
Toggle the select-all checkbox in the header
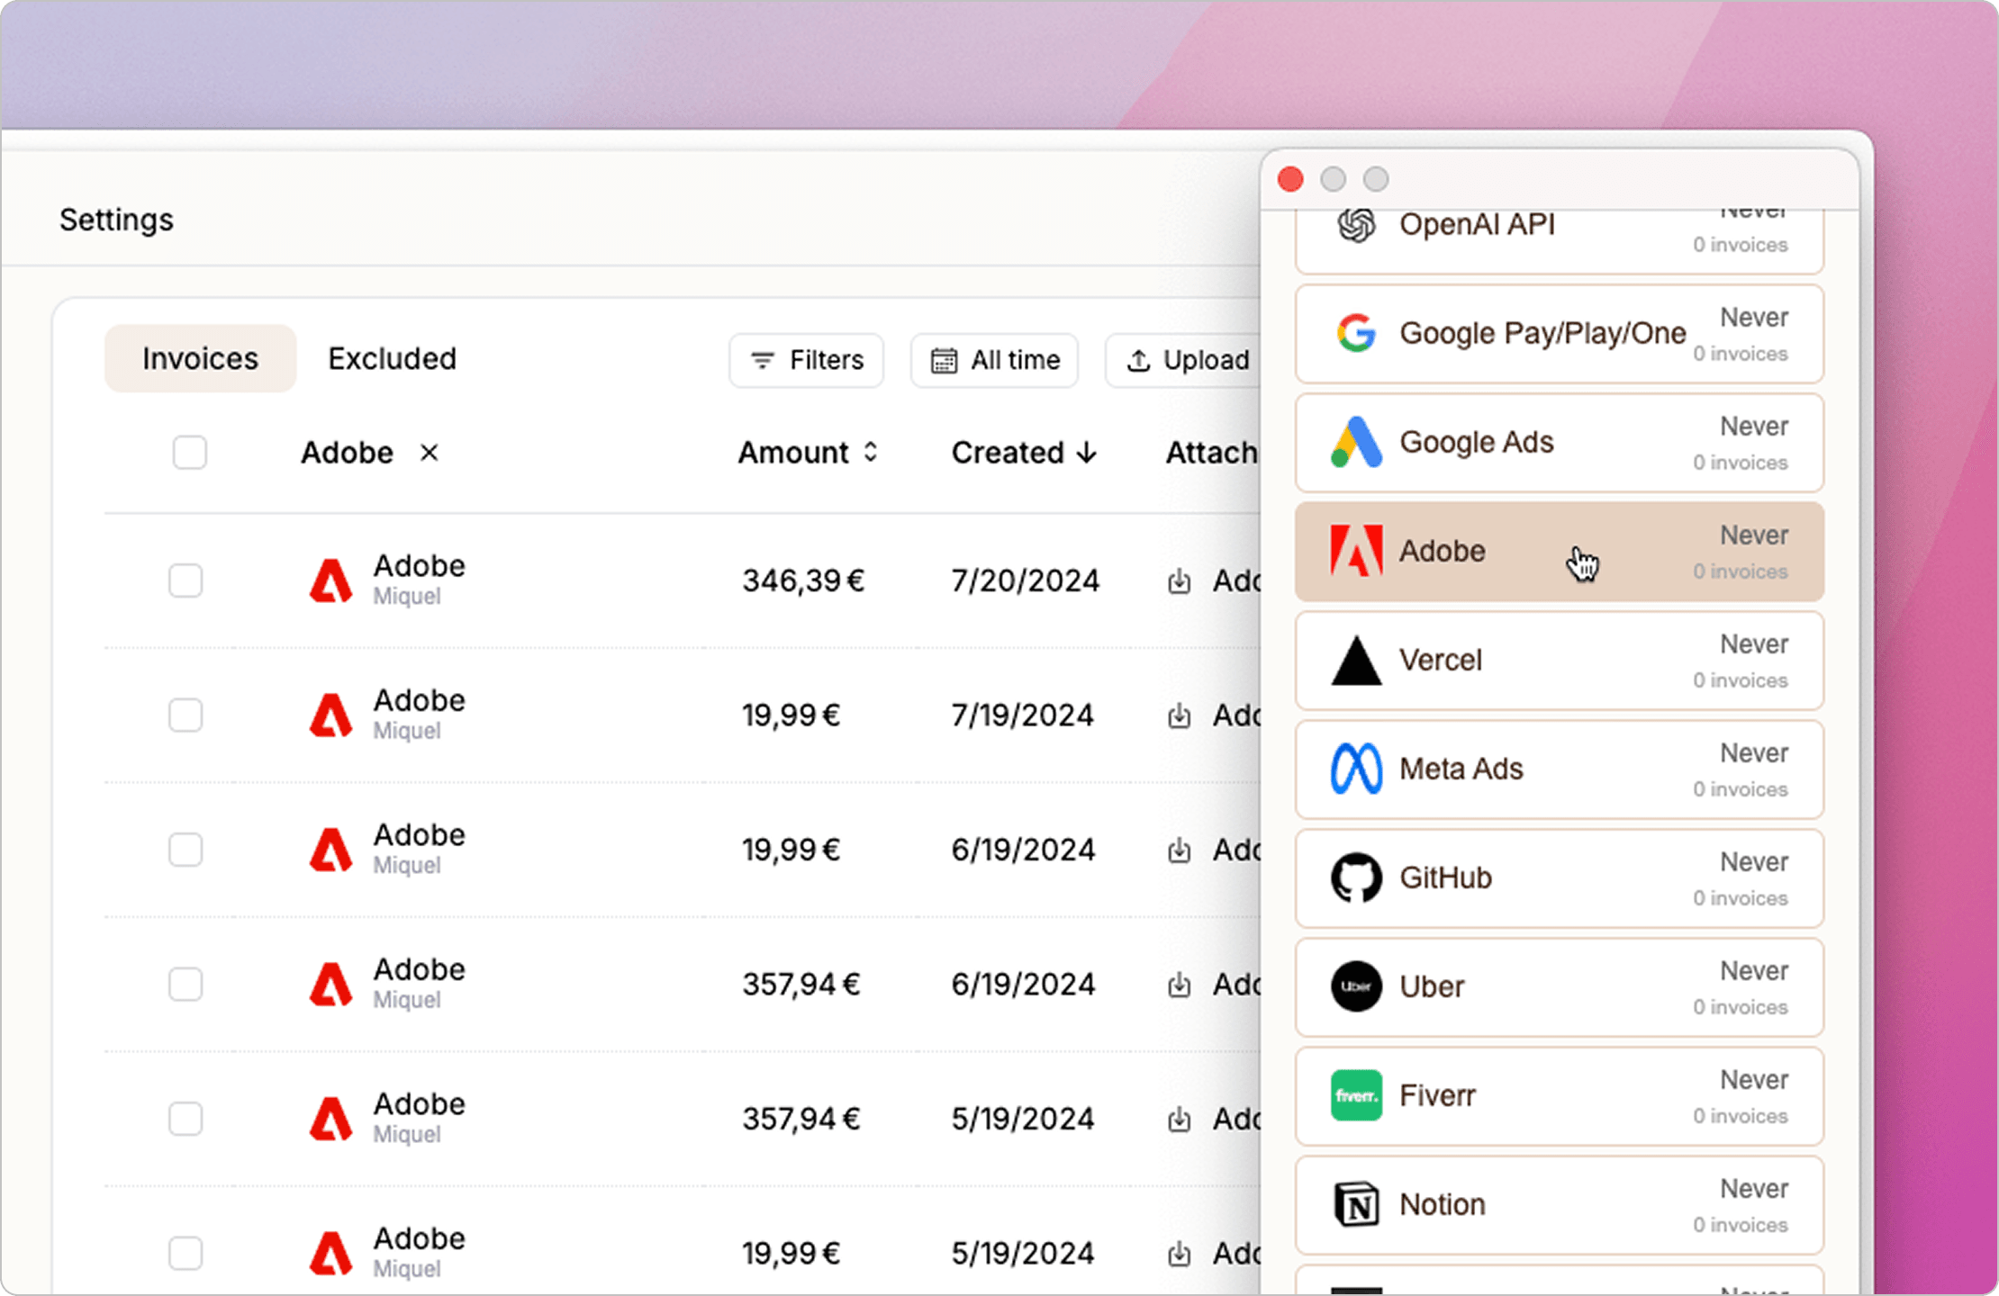pyautogui.click(x=189, y=453)
